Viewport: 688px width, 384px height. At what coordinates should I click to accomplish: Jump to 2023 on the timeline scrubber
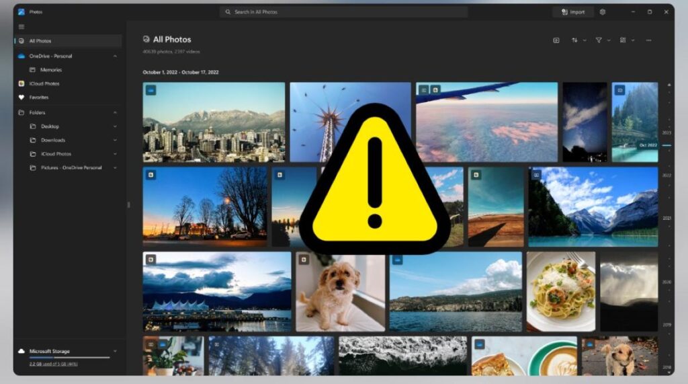coord(666,132)
